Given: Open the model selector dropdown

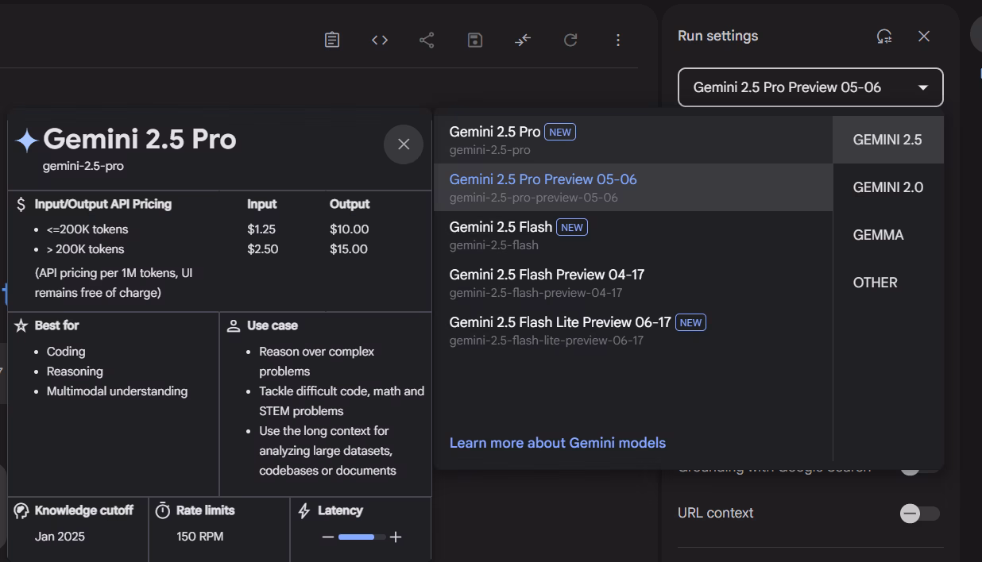Looking at the screenshot, I should tap(810, 87).
